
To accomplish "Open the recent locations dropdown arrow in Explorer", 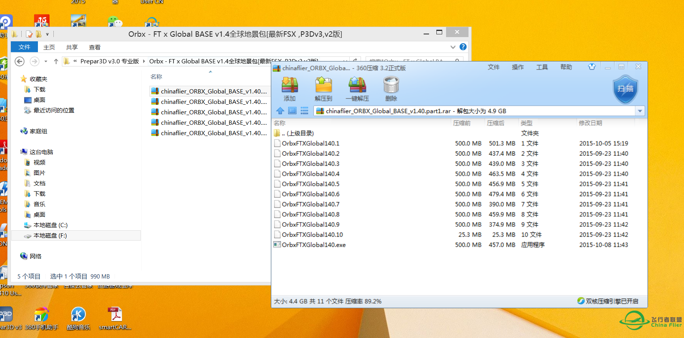I will tap(46, 61).
